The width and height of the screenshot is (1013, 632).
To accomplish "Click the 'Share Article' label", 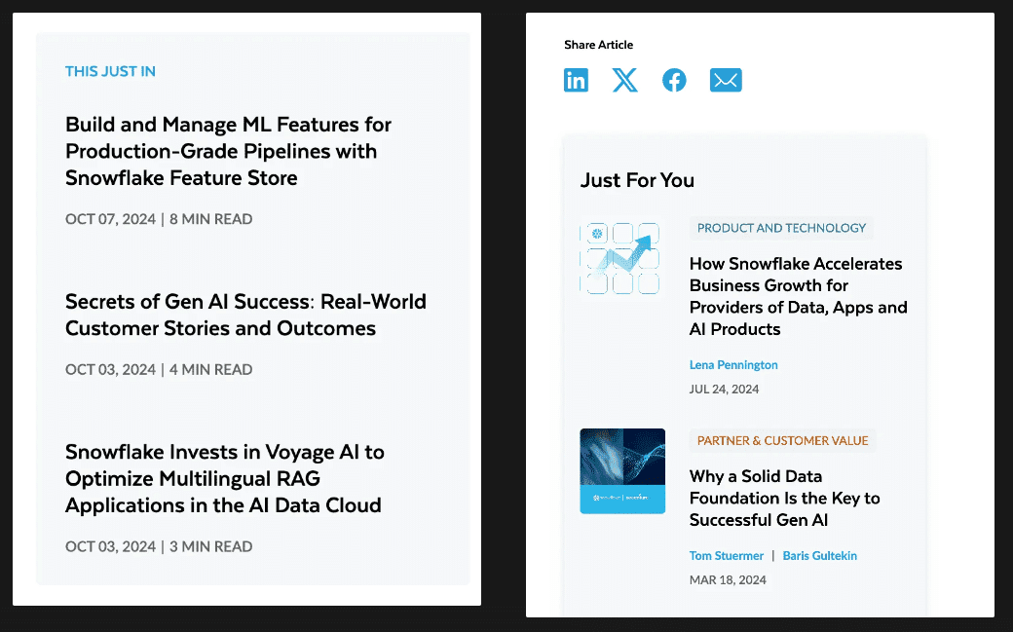I will click(x=598, y=45).
